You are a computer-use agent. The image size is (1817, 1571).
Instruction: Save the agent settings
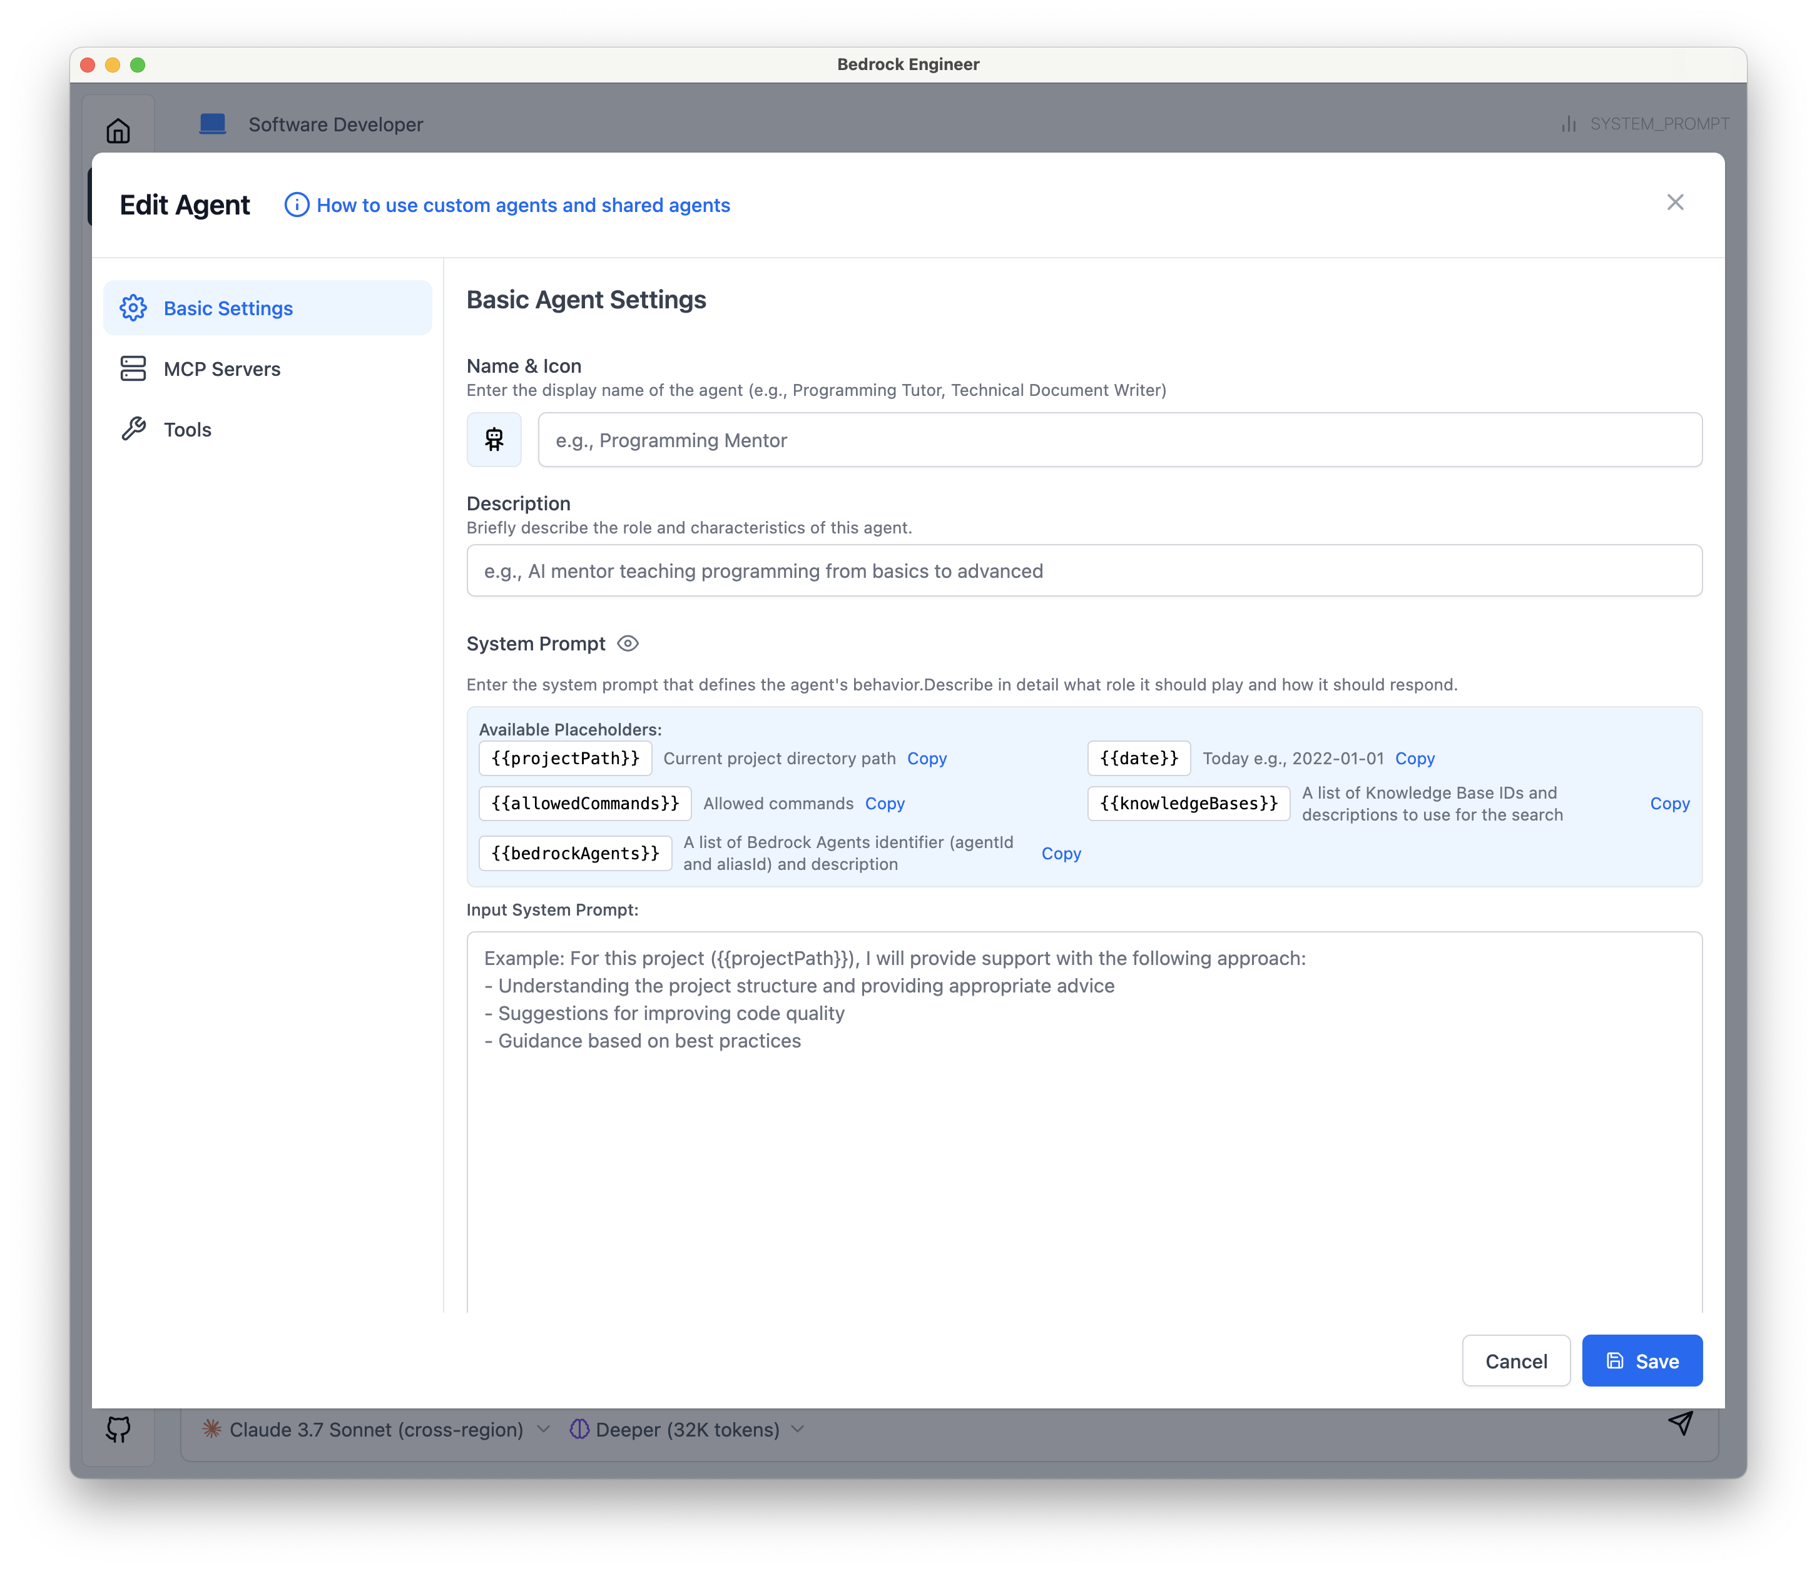pos(1642,1361)
